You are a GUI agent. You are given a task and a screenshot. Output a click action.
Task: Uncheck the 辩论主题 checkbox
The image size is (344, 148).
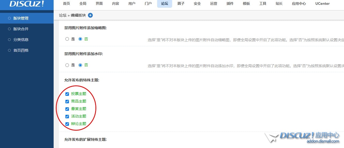(67, 124)
